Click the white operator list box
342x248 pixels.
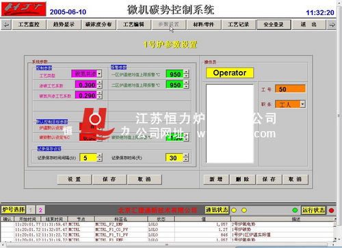click(x=230, y=124)
